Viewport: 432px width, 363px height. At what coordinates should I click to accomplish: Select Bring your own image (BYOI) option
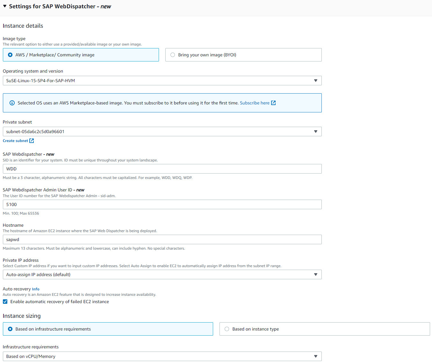pos(243,55)
